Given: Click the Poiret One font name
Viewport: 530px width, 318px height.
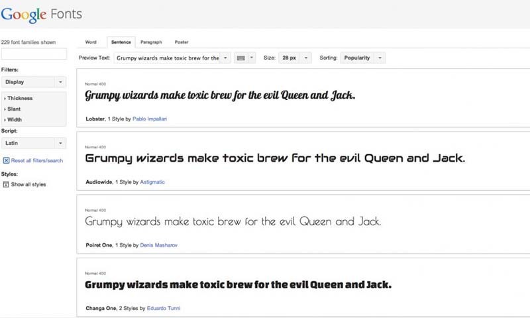Looking at the screenshot, I should point(99,245).
